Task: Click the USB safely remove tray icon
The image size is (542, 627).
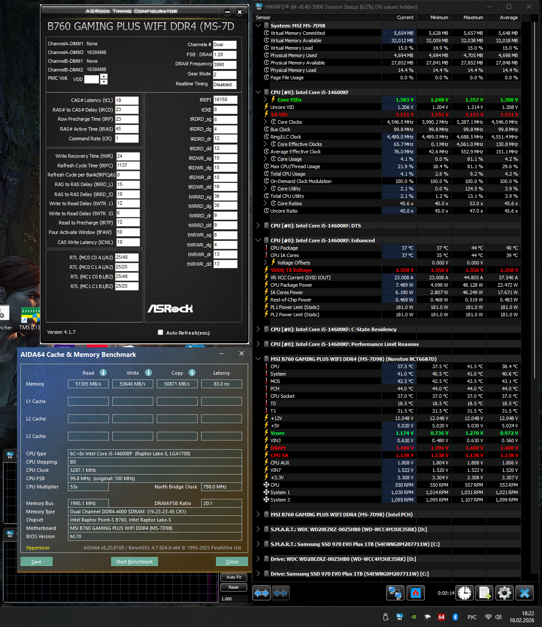Action: click(386, 617)
